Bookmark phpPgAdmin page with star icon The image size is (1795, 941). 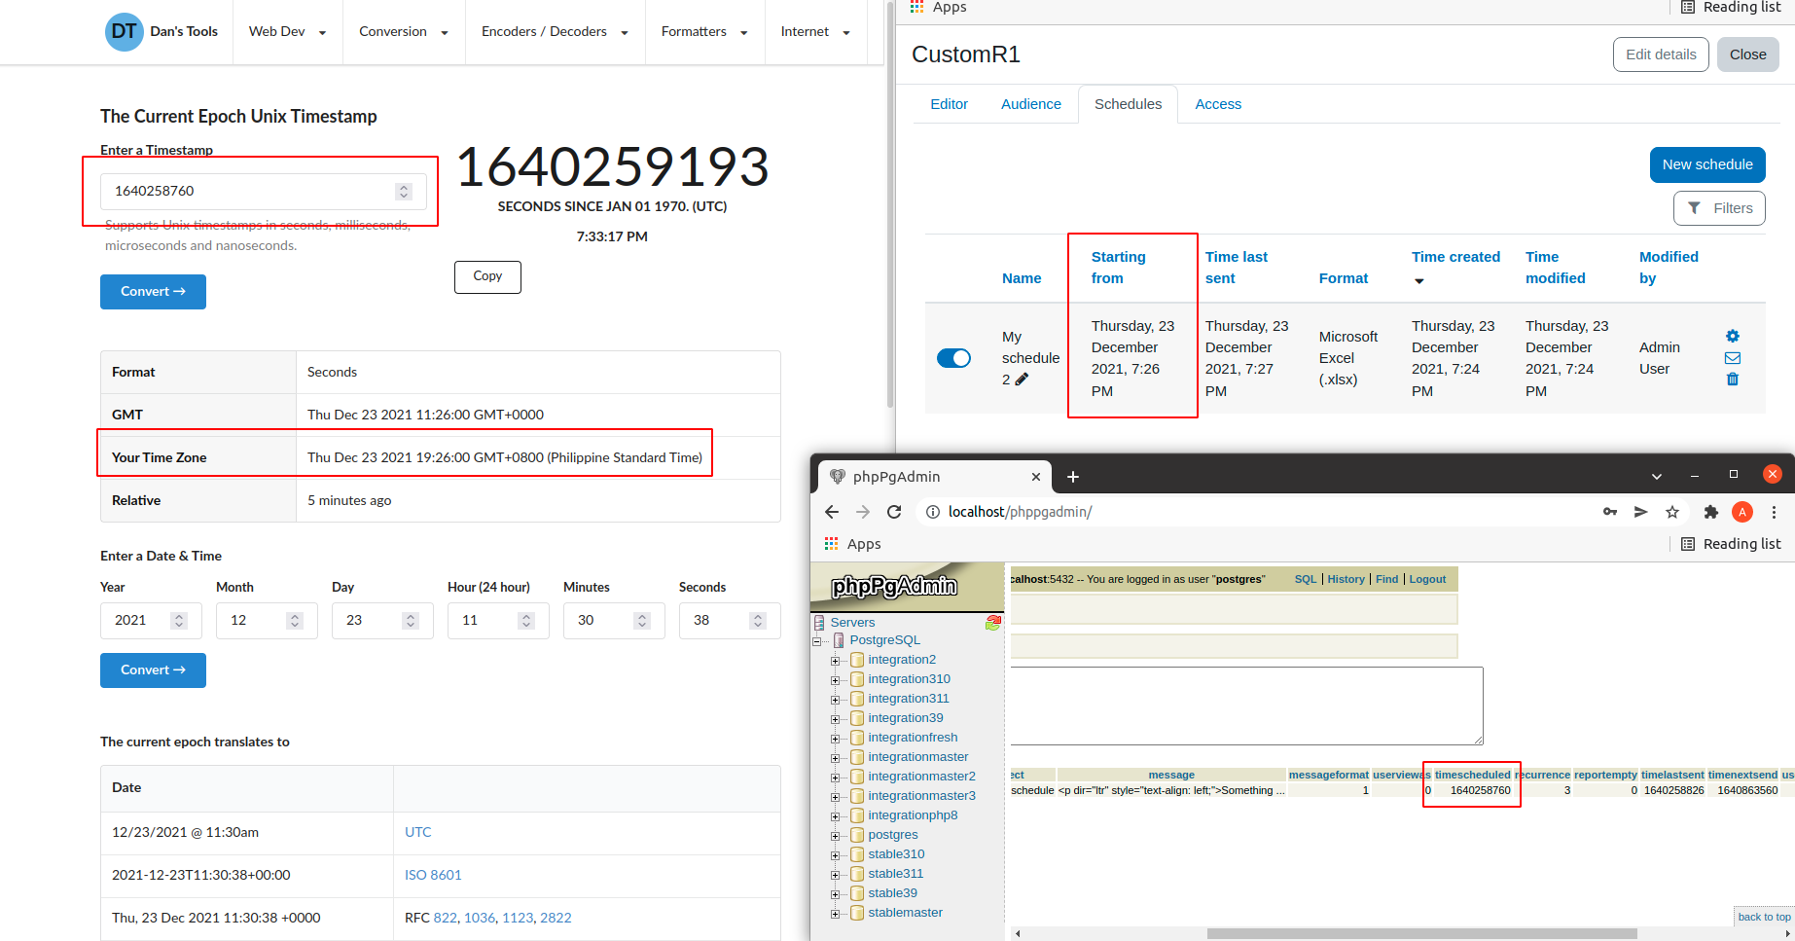click(1672, 512)
